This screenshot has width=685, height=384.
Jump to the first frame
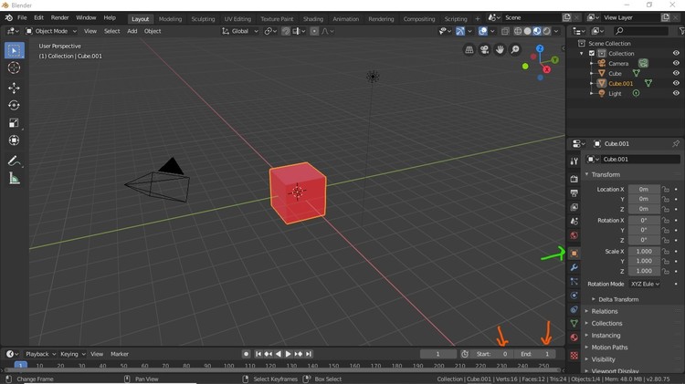pos(258,354)
